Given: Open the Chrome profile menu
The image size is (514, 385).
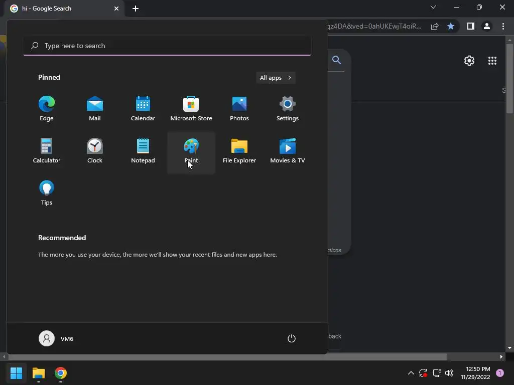Looking at the screenshot, I should 487,26.
